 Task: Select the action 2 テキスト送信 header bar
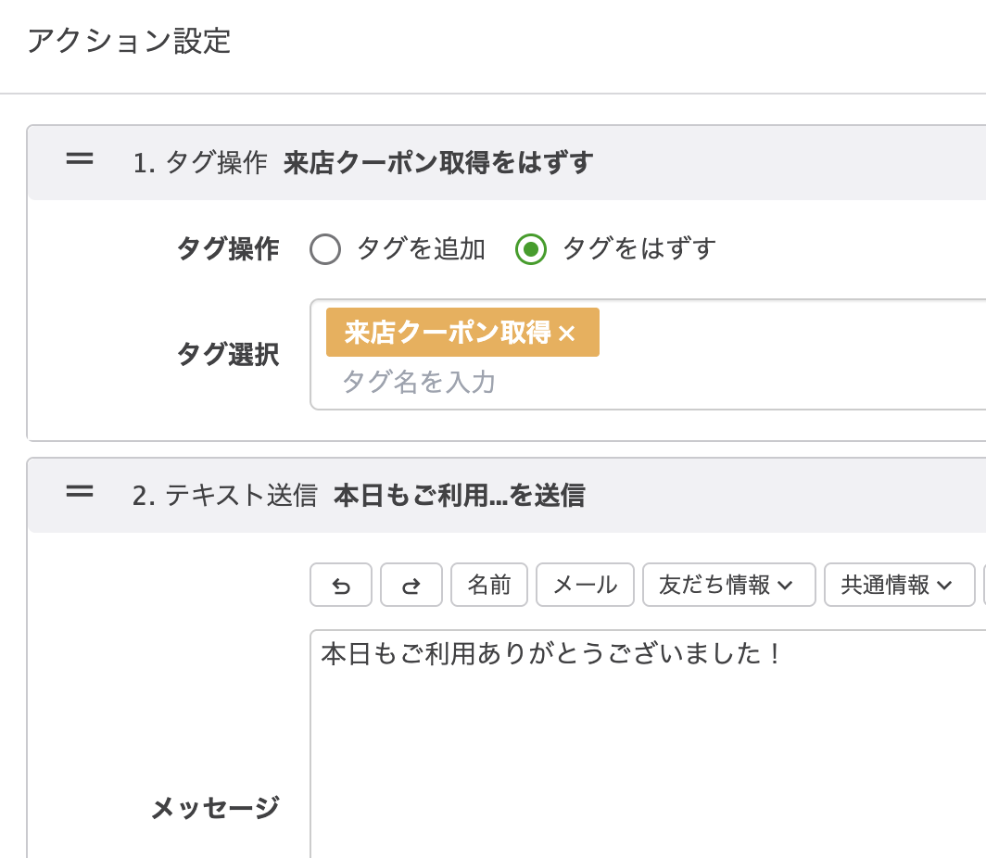[371, 494]
